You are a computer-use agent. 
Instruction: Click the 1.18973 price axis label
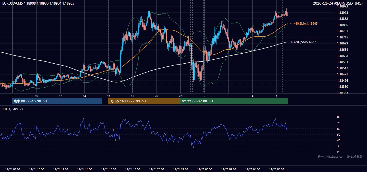point(343,6)
